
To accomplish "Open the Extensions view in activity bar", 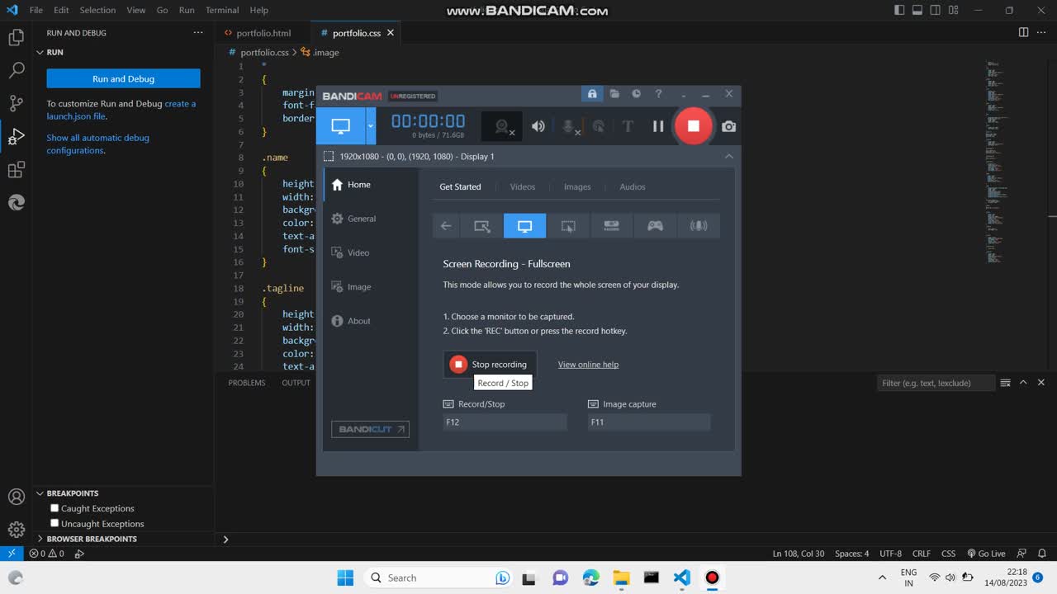I will [16, 170].
